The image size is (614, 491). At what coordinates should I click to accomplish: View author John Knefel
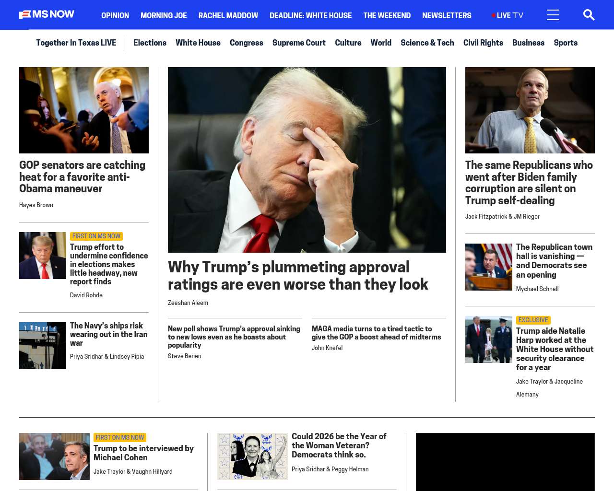(x=327, y=348)
